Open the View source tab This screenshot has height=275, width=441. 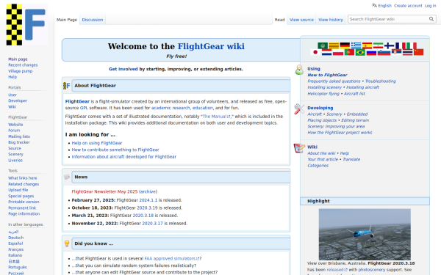(x=301, y=20)
